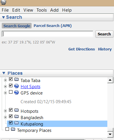
Task: Click the Hotspots folder icon
Action: [17, 110]
